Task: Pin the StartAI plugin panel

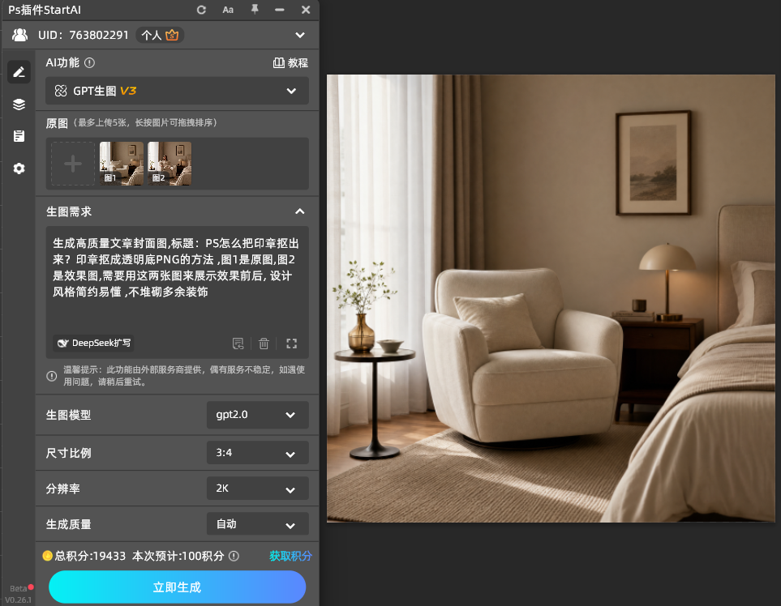Action: (x=255, y=10)
